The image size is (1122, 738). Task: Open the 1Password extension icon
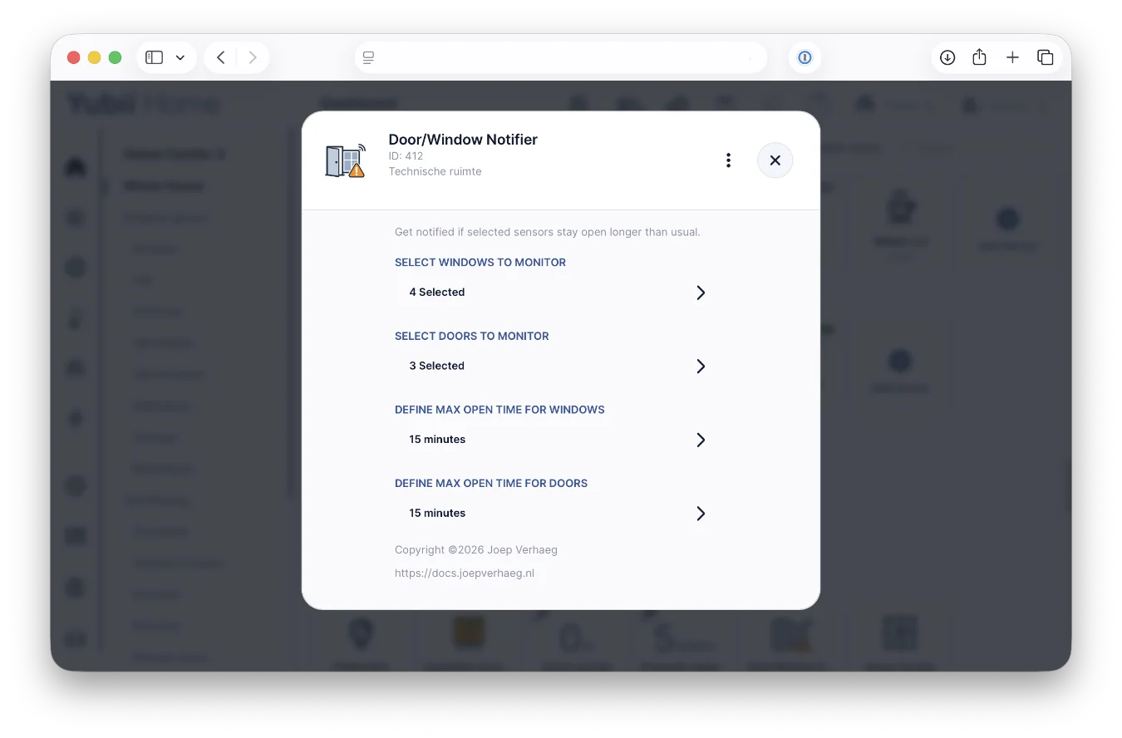[x=805, y=57]
